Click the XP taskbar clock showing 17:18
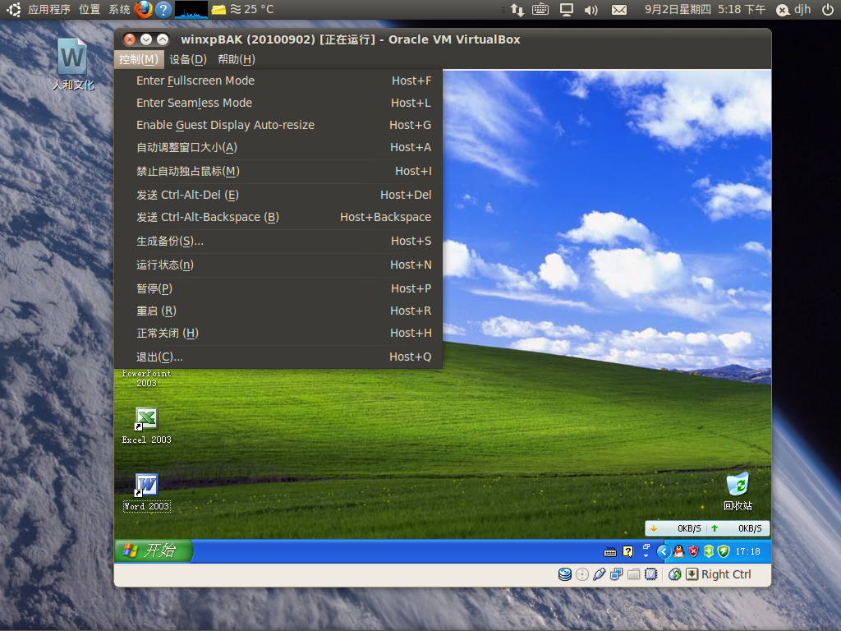The image size is (841, 631). click(x=747, y=551)
